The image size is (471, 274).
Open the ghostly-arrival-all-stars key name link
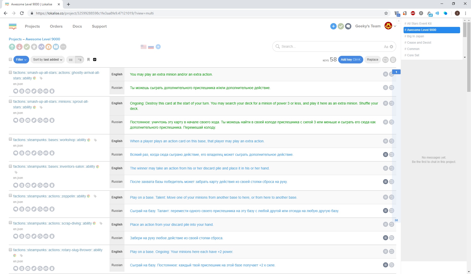56,75
